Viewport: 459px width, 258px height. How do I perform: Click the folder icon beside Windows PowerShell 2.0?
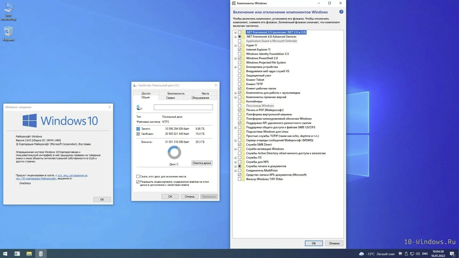(x=243, y=58)
